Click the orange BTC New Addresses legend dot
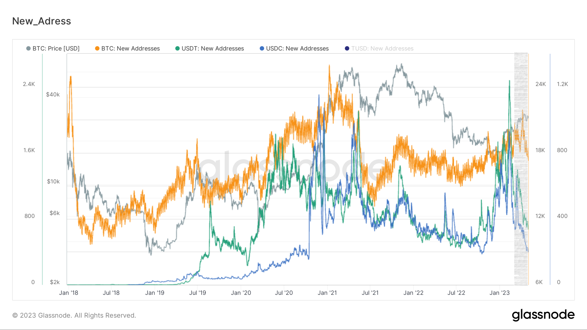Image resolution: width=587 pixels, height=330 pixels. point(97,49)
